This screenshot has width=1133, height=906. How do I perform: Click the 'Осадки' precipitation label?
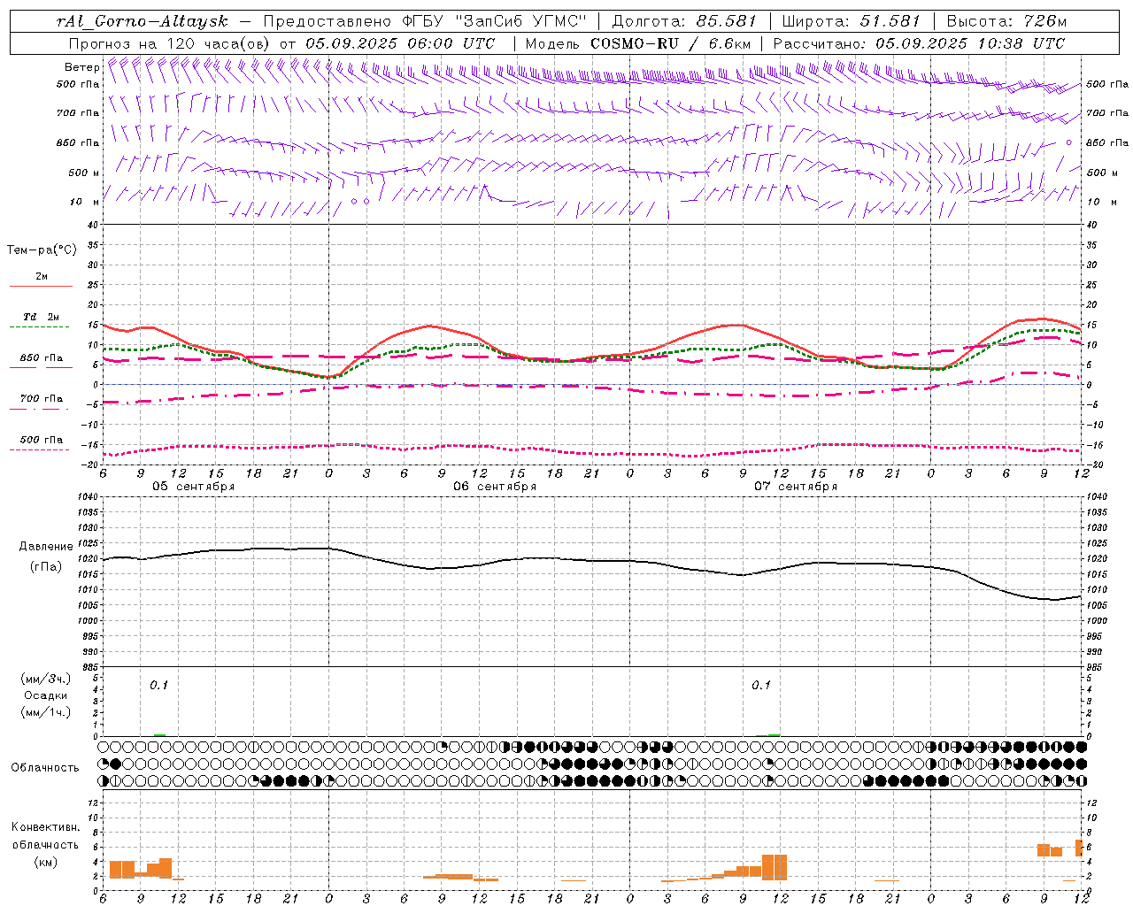point(46,695)
